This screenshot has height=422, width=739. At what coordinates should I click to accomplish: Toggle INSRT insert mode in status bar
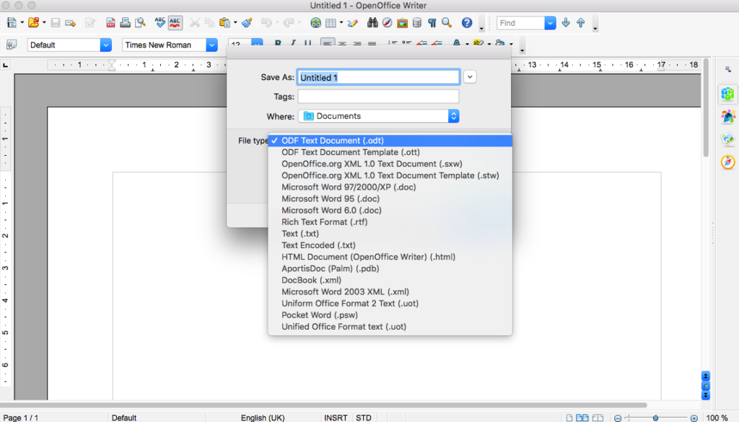tap(336, 417)
